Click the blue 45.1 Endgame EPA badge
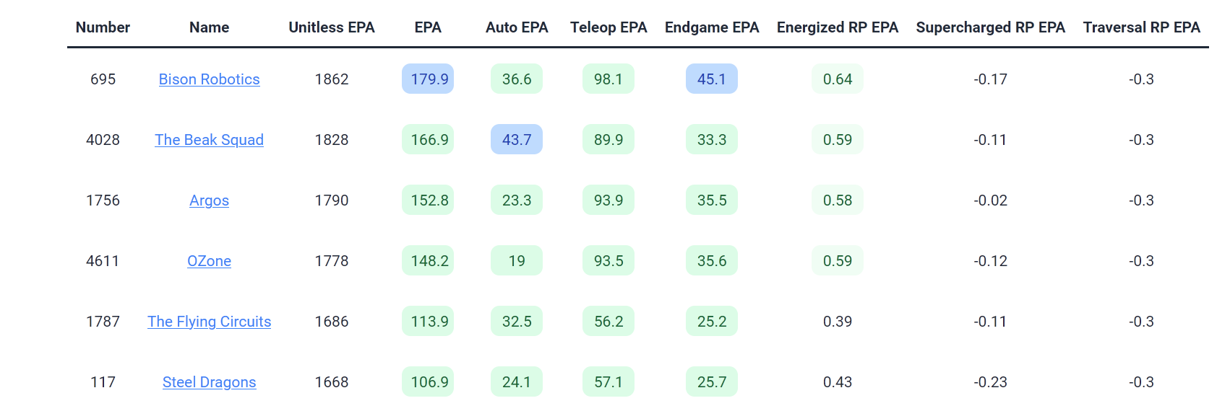The height and width of the screenshot is (406, 1217). 712,79
